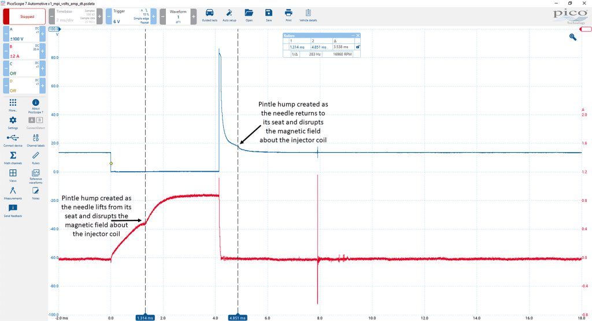Increase Channel B range with plus
Image resolution: width=592 pixels, height=321 pixels.
[x=42, y=51]
